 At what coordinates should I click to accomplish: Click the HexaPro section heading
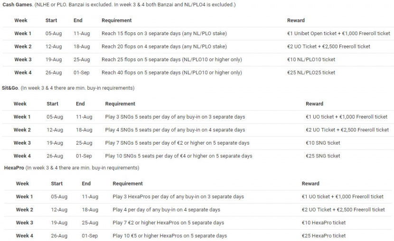[x=14, y=167]
